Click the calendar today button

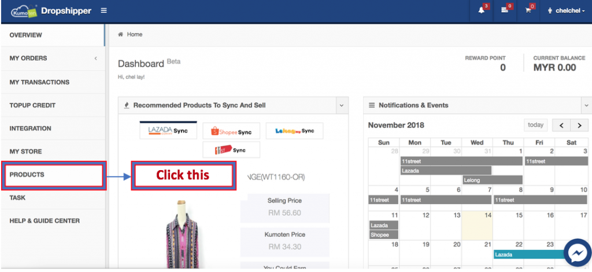535,125
